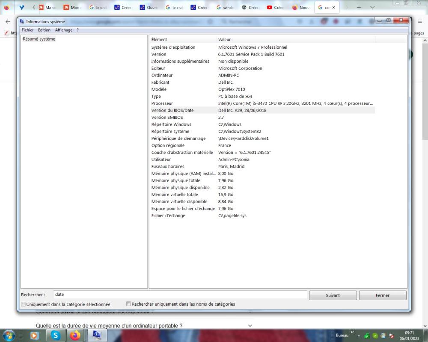Viewport: 428px width, 342px height.
Task: Click the Firefox back arrow
Action: pos(8,21)
